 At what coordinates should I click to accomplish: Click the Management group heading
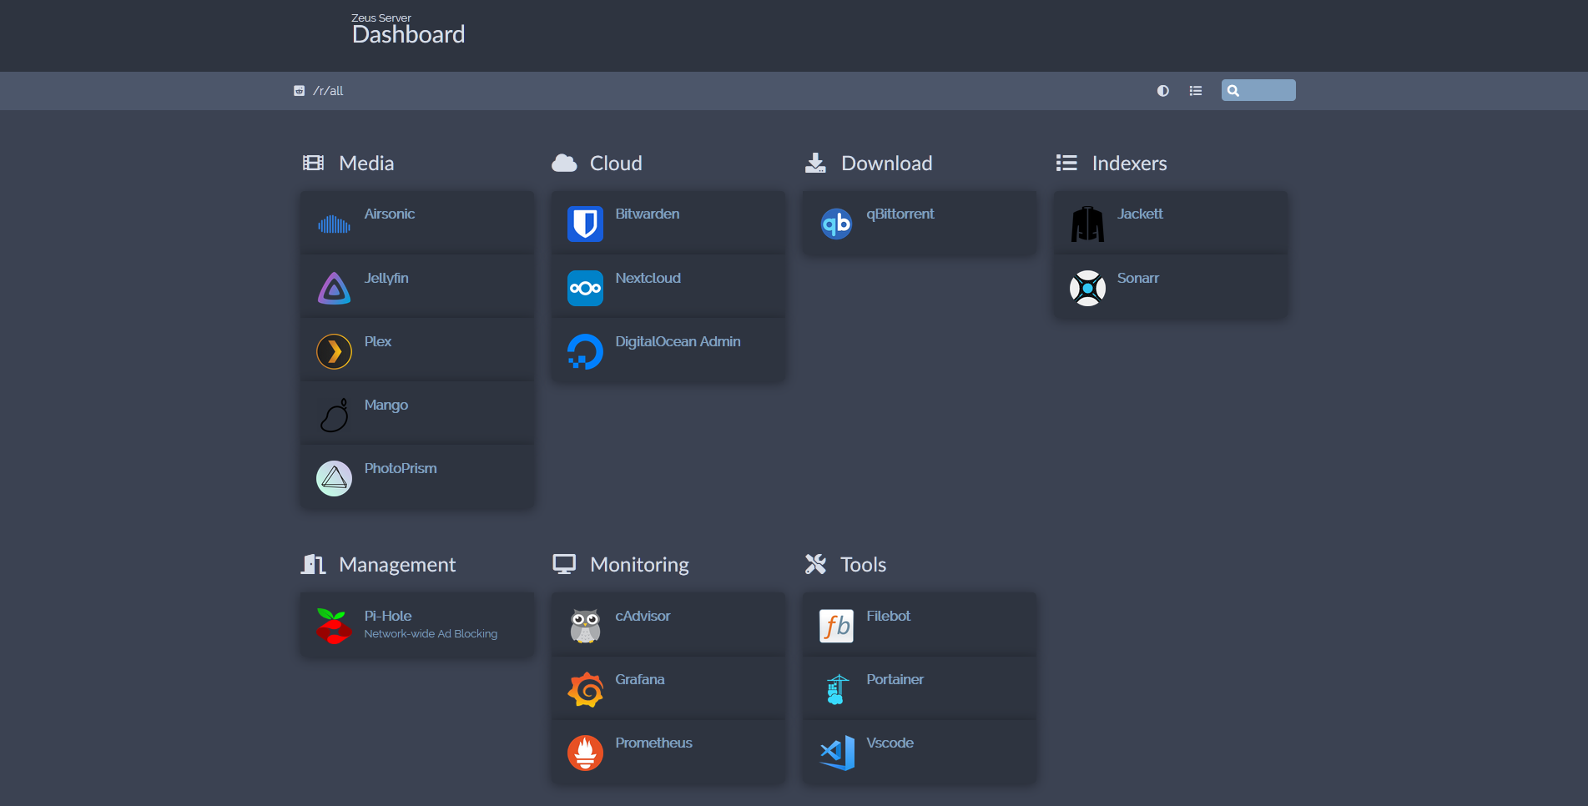pos(397,566)
